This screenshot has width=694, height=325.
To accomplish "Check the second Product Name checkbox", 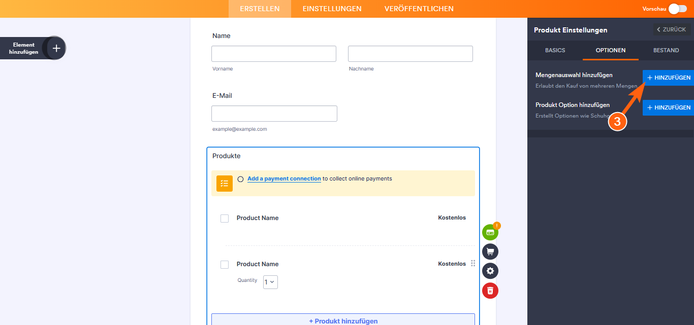I will [225, 265].
